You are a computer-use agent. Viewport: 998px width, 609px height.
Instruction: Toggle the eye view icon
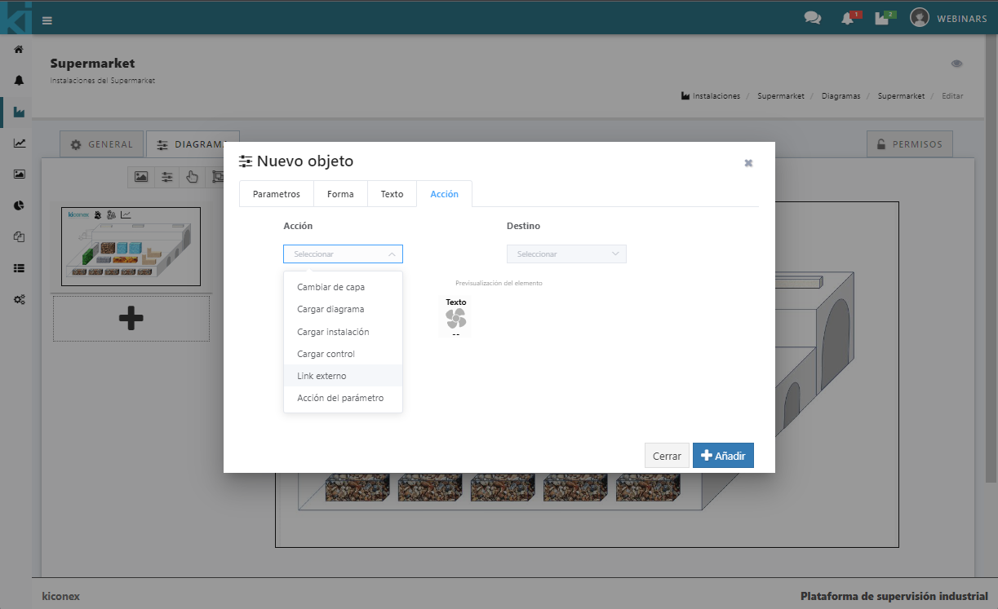[x=956, y=64]
